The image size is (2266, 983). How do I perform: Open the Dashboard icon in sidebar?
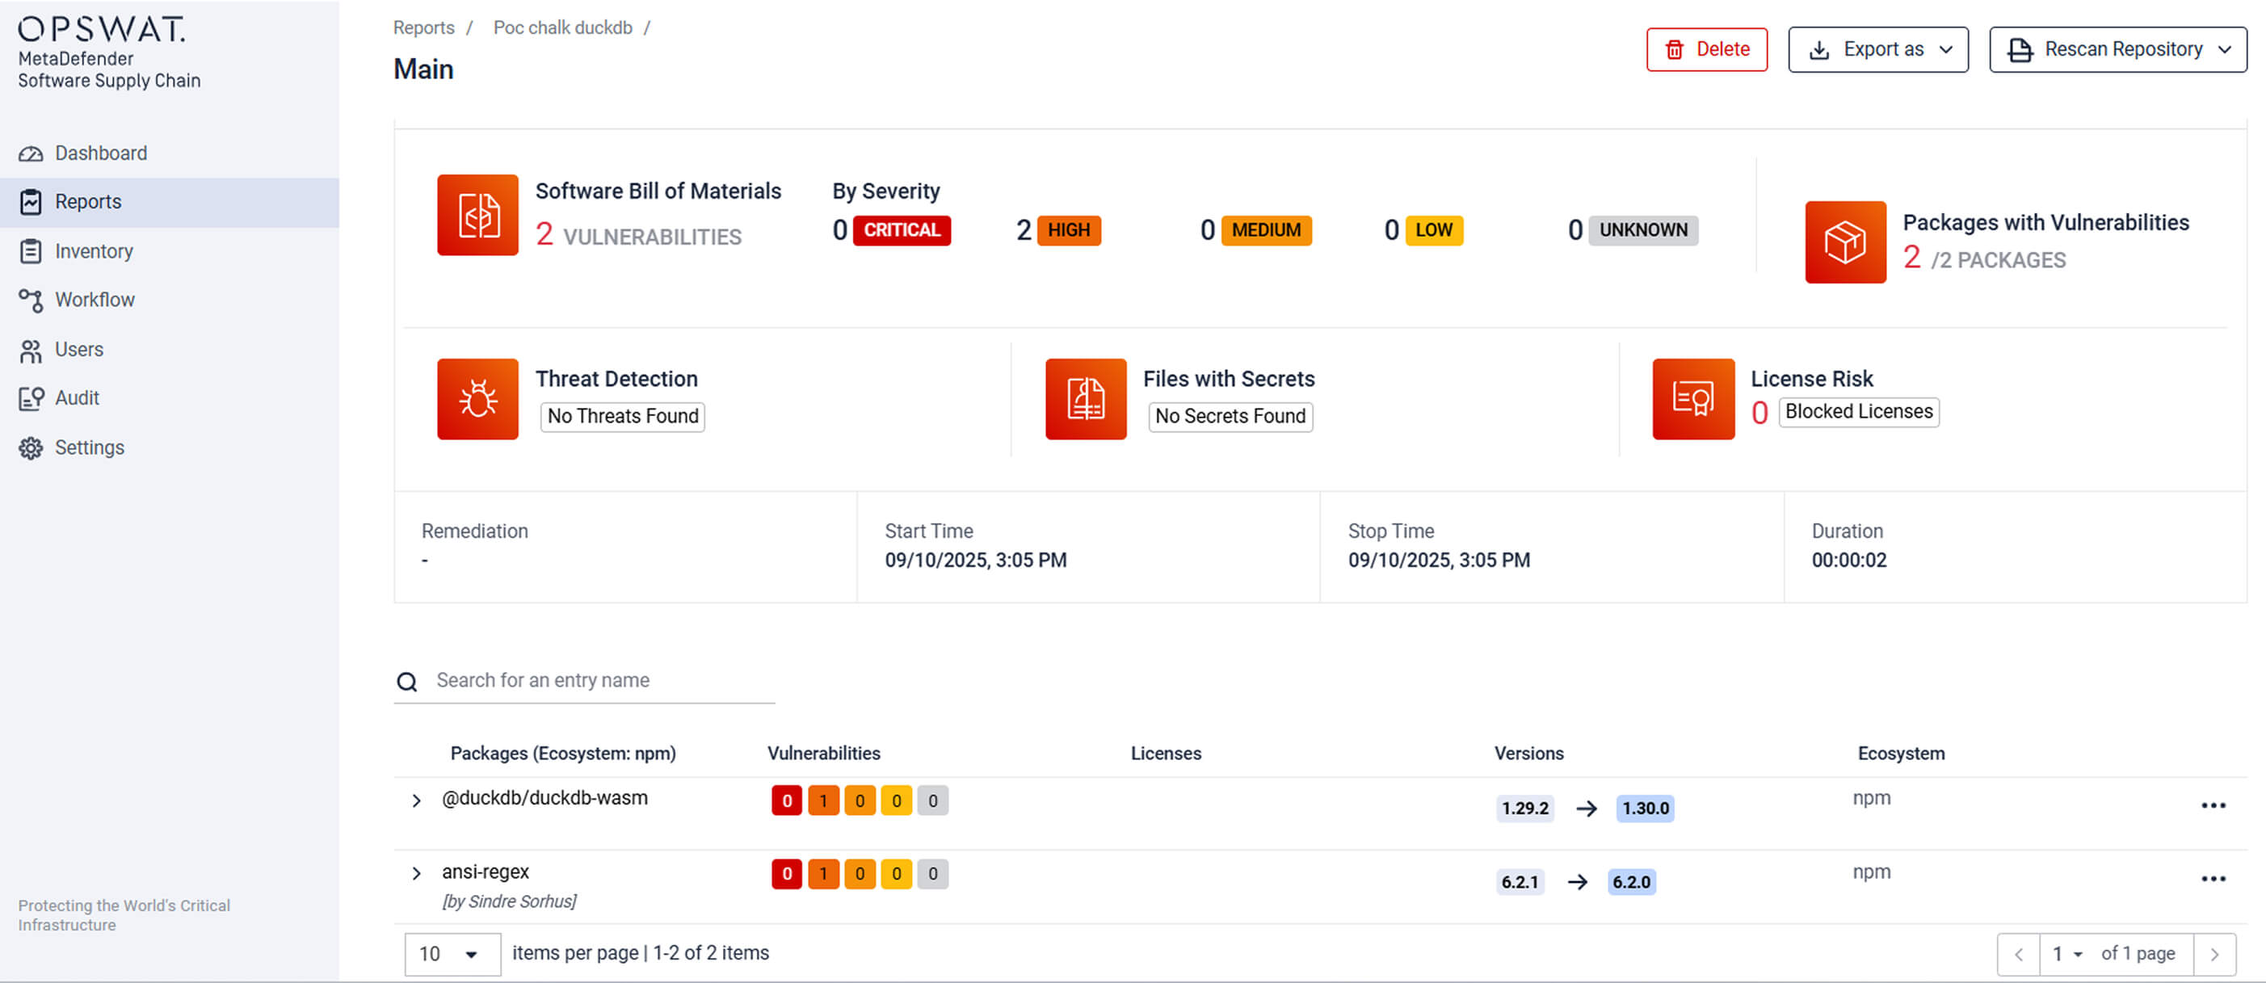point(31,152)
